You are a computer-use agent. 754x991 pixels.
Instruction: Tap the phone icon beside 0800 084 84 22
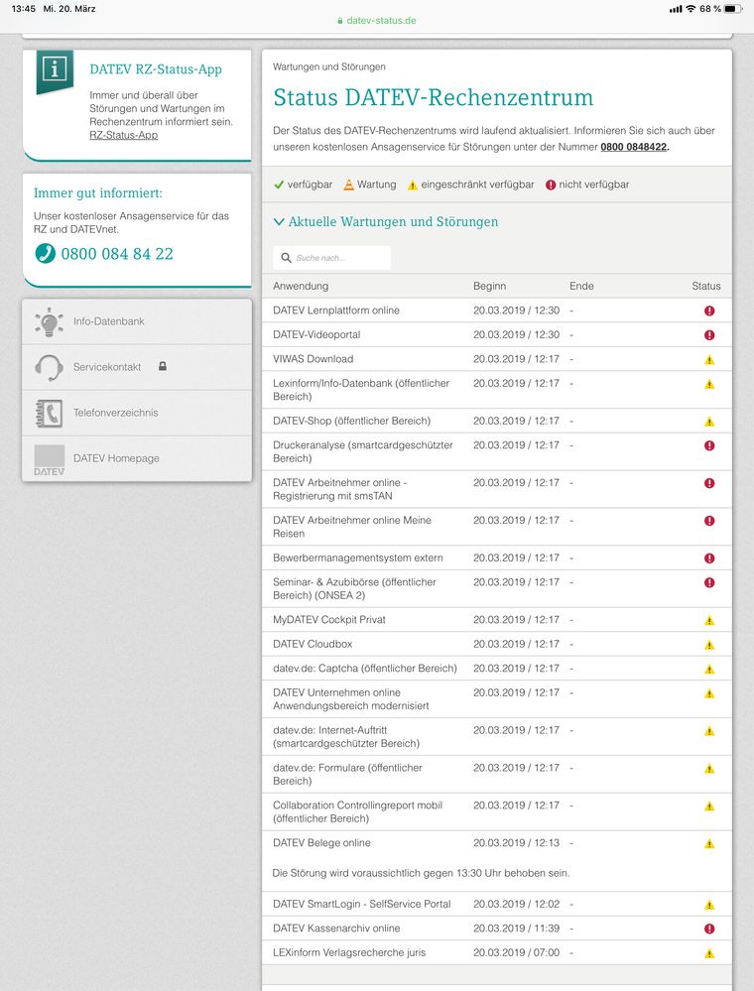coord(45,253)
